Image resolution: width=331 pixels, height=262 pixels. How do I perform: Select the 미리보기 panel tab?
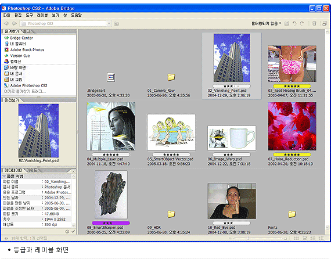(x=12, y=100)
